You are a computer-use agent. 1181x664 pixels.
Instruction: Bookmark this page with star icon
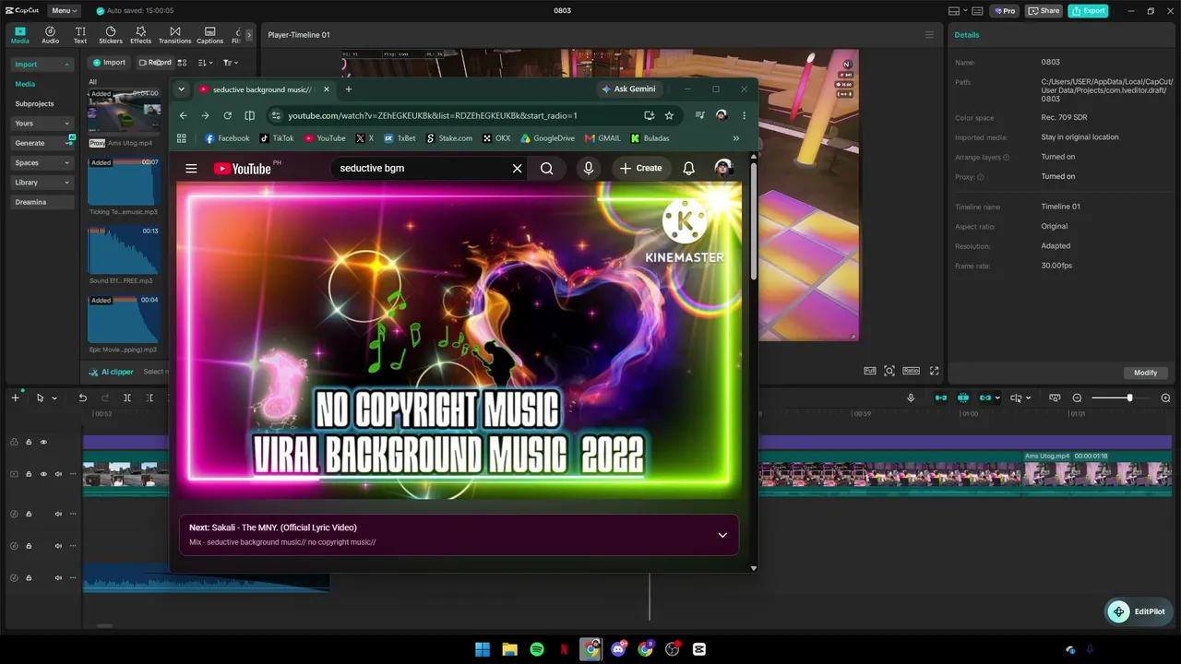tap(669, 115)
